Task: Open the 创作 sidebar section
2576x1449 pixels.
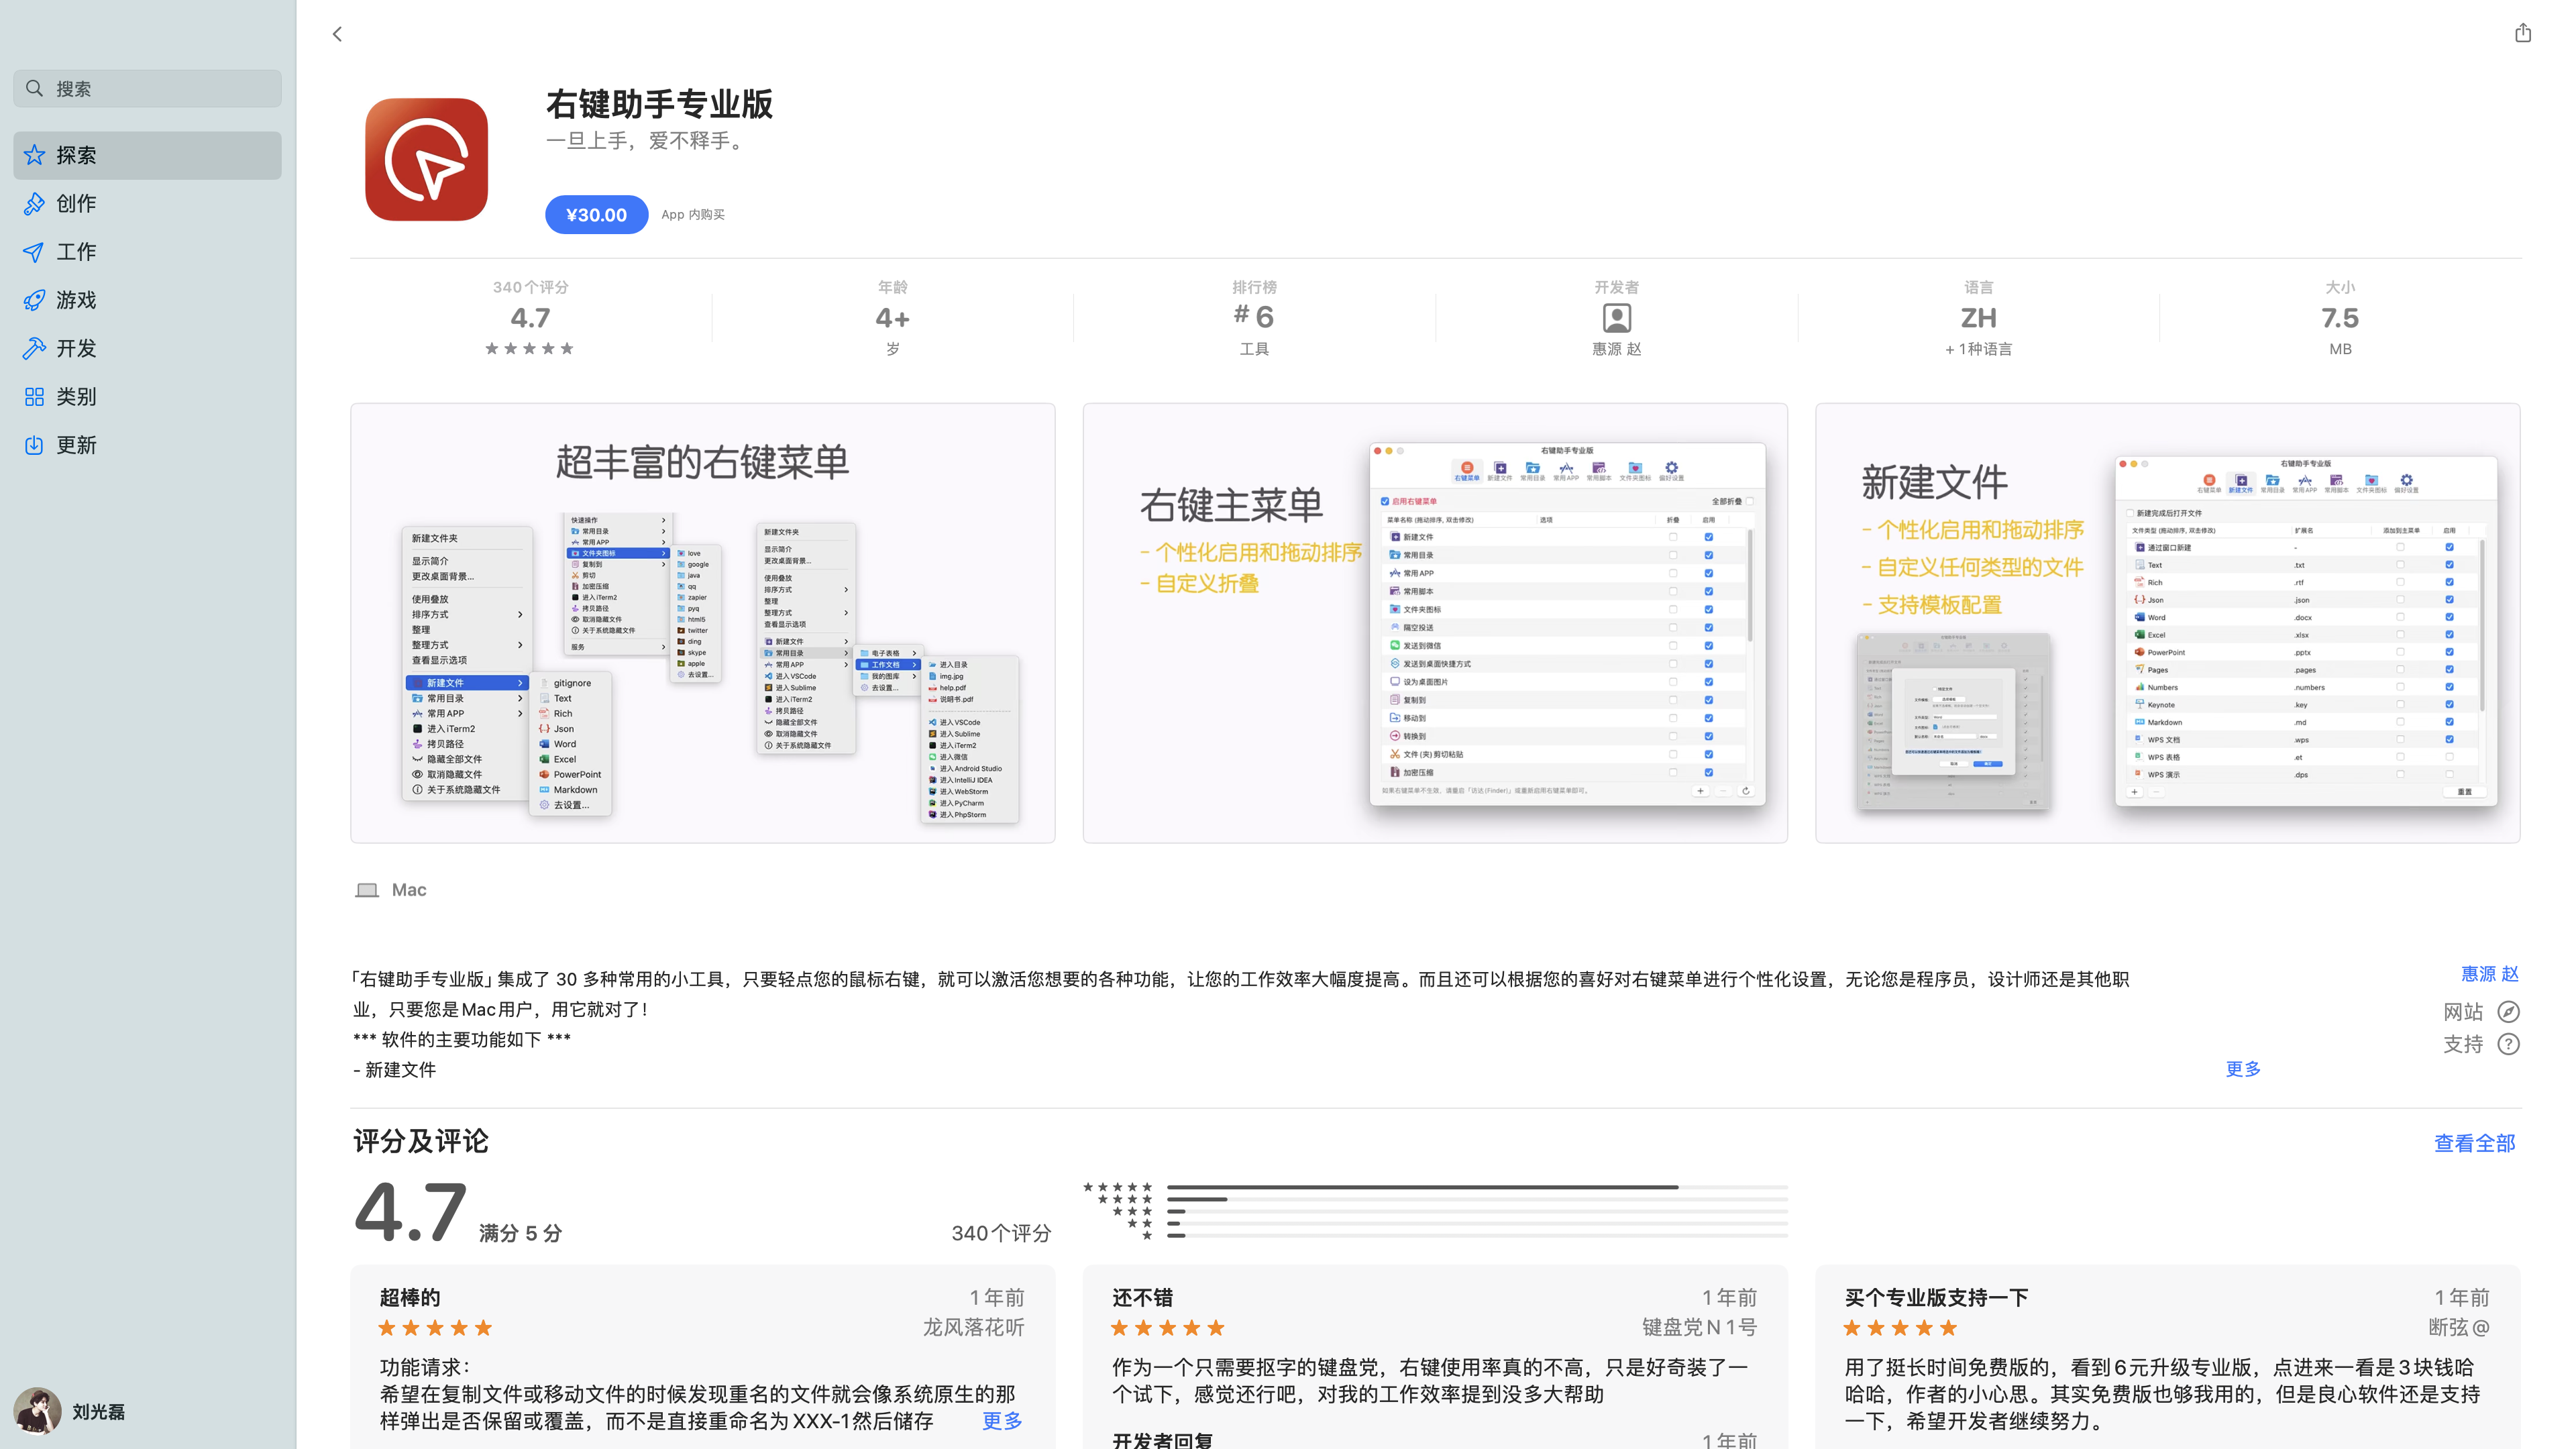Action: coord(147,203)
